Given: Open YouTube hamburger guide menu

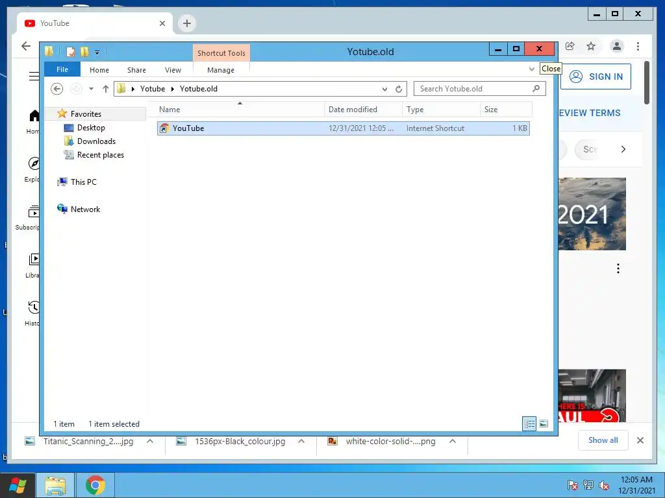Looking at the screenshot, I should coord(34,77).
